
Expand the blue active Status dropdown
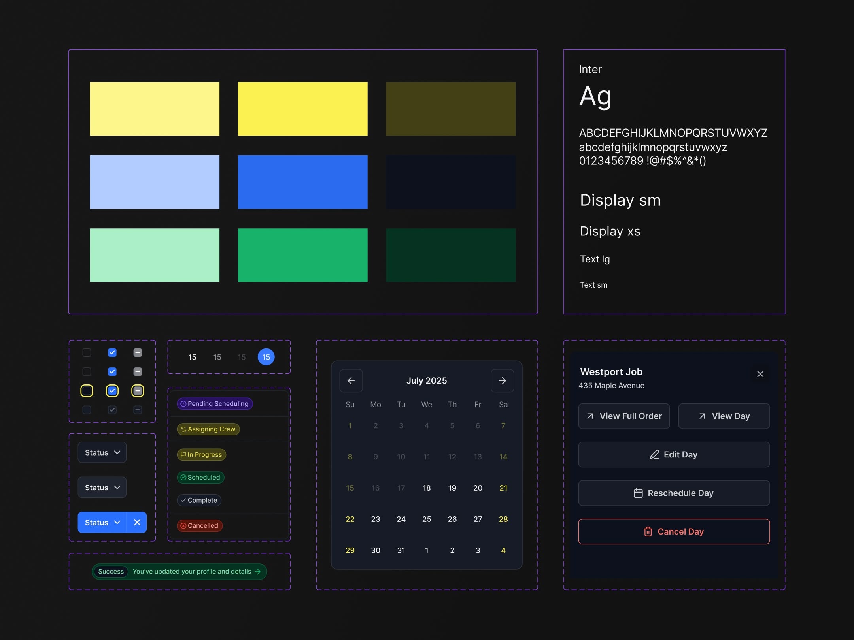click(102, 522)
